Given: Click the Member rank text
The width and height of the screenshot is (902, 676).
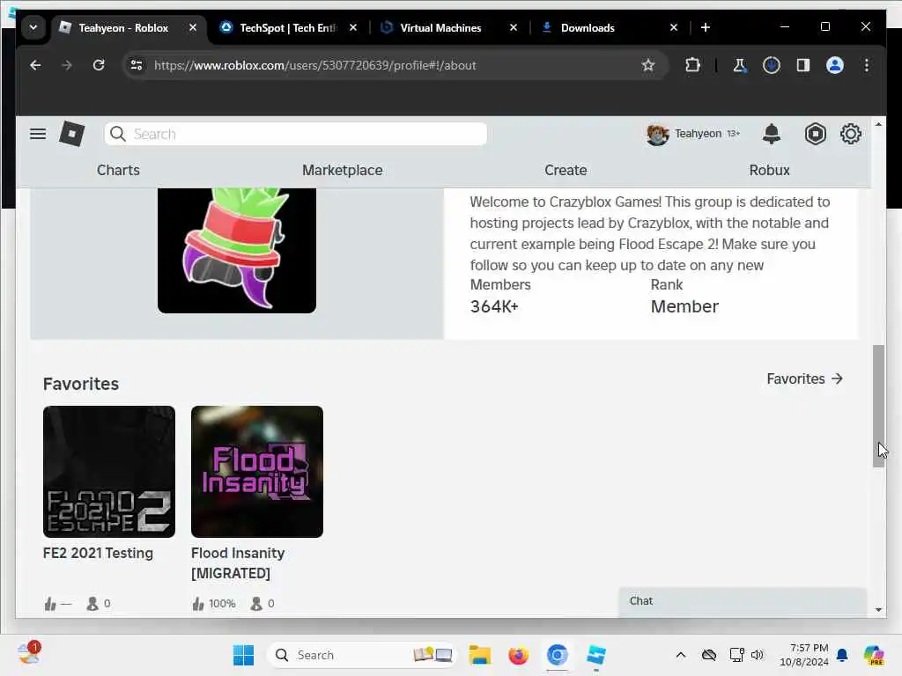Looking at the screenshot, I should [x=684, y=307].
